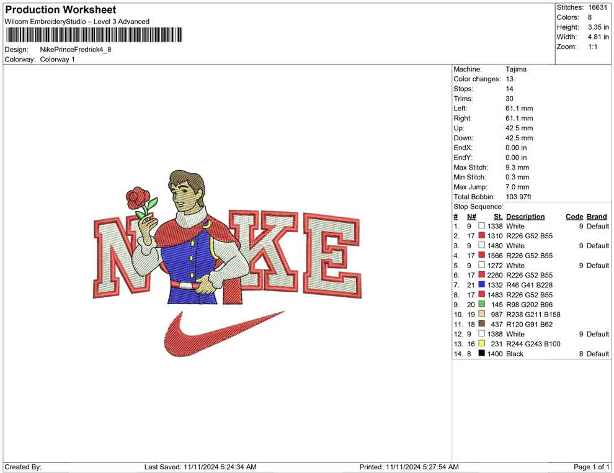The height and width of the screenshot is (473, 614).
Task: Click the Colorway 1 value
Action: tap(57, 60)
